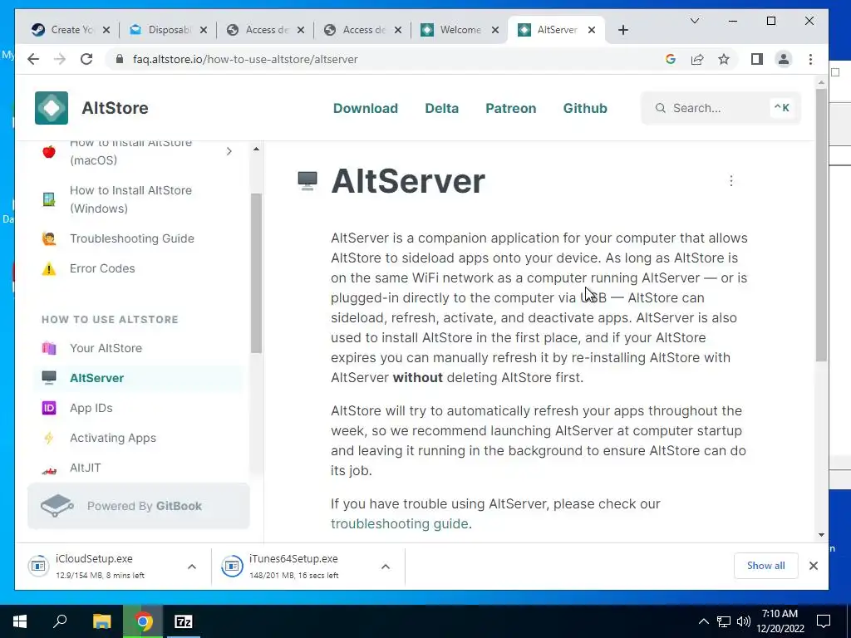Close the Create Yo Steam tab

pos(106,30)
